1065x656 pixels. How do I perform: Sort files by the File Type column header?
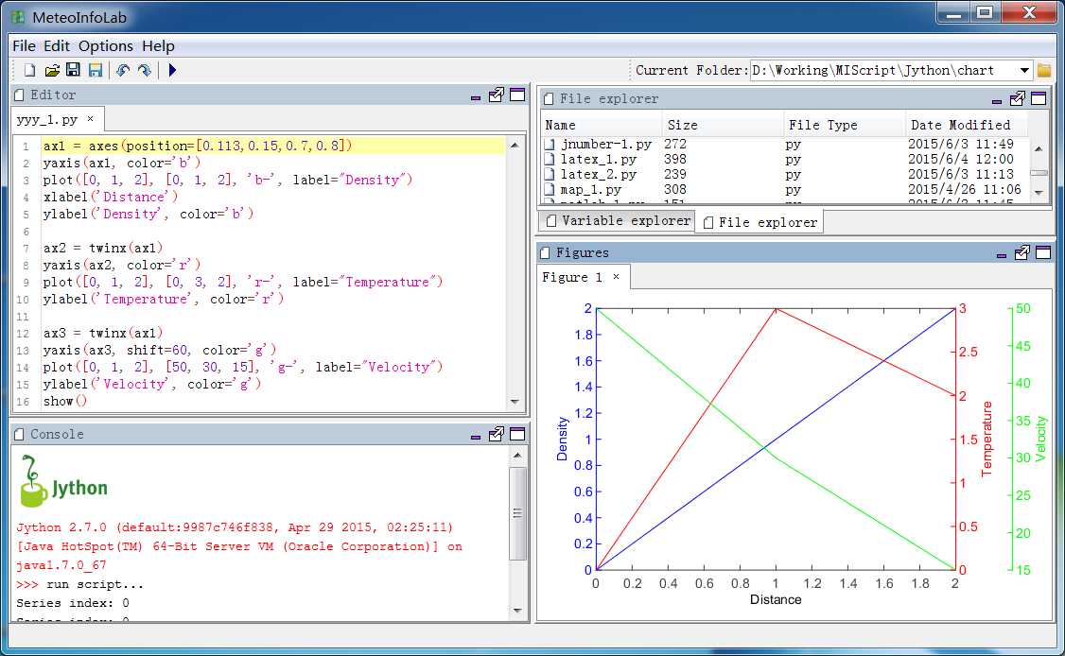845,125
